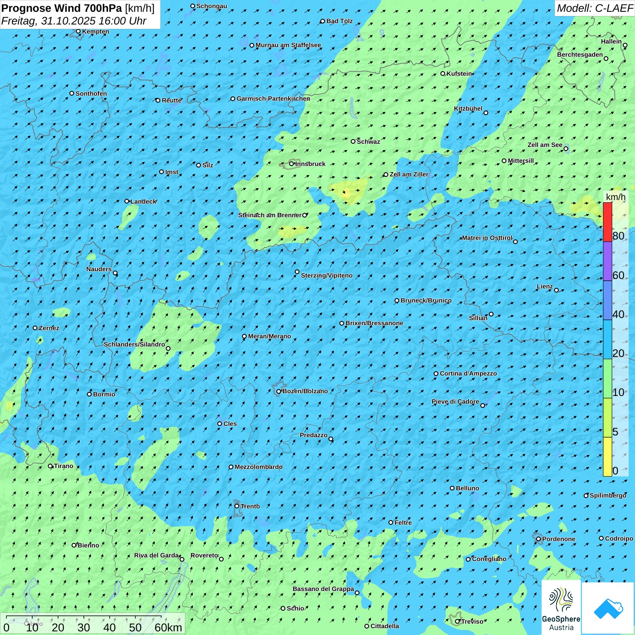635x635 pixels.
Task: Pick the purple legend swatch between 60 and 80
Action: [x=607, y=261]
